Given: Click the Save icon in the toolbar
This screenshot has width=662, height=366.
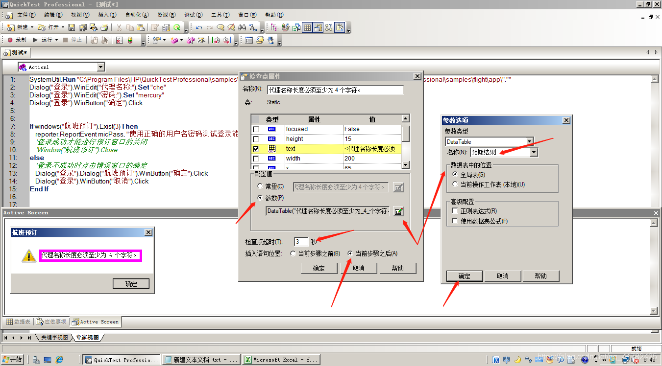Looking at the screenshot, I should pyautogui.click(x=72, y=27).
